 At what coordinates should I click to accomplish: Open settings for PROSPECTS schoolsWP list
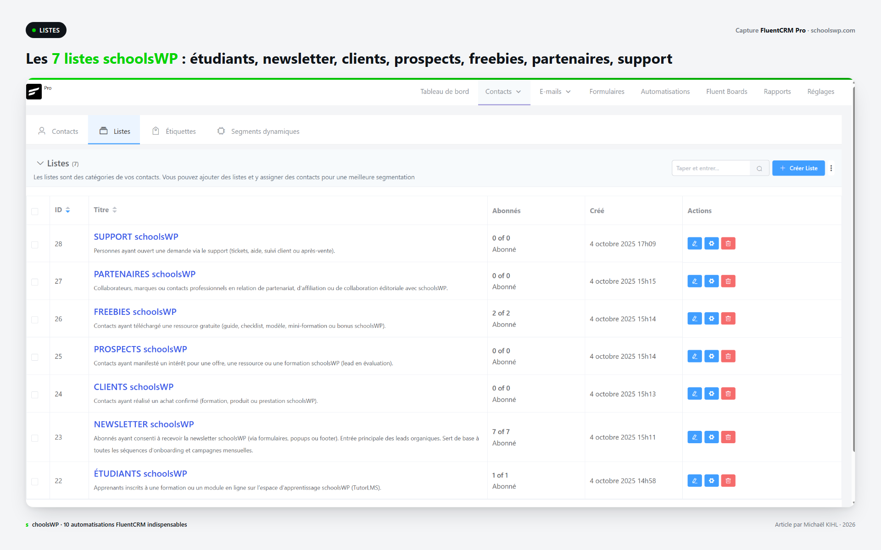(x=711, y=356)
